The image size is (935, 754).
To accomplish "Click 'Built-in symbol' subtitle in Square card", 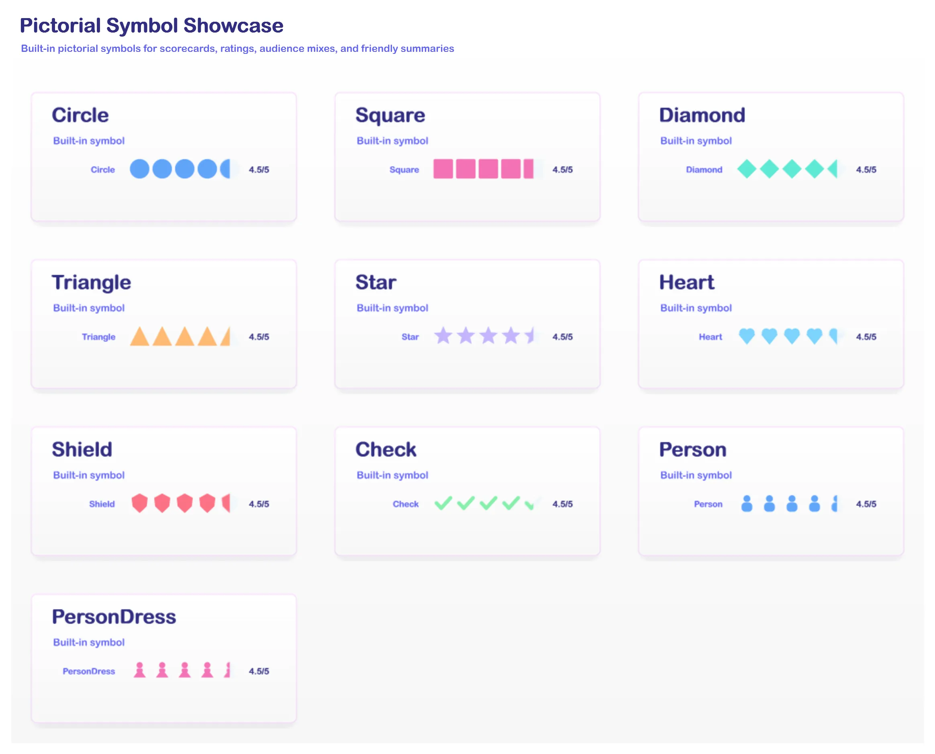I will tap(392, 141).
